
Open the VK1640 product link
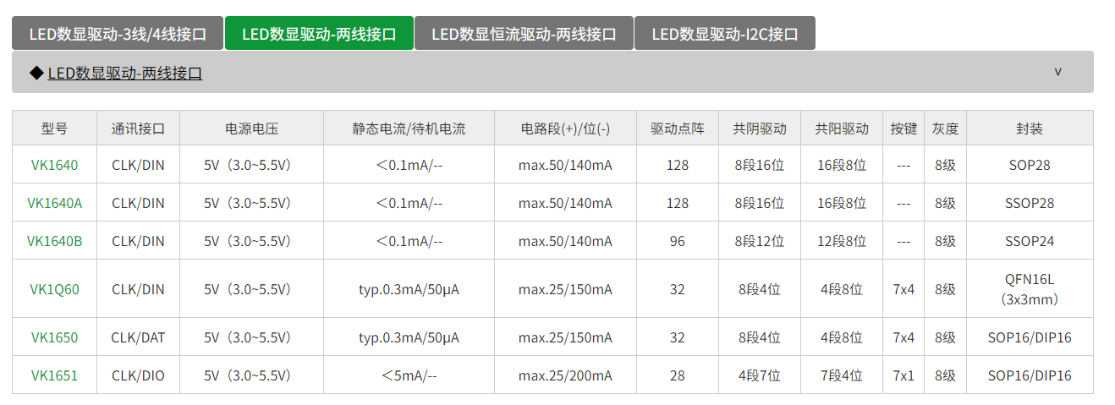[54, 165]
